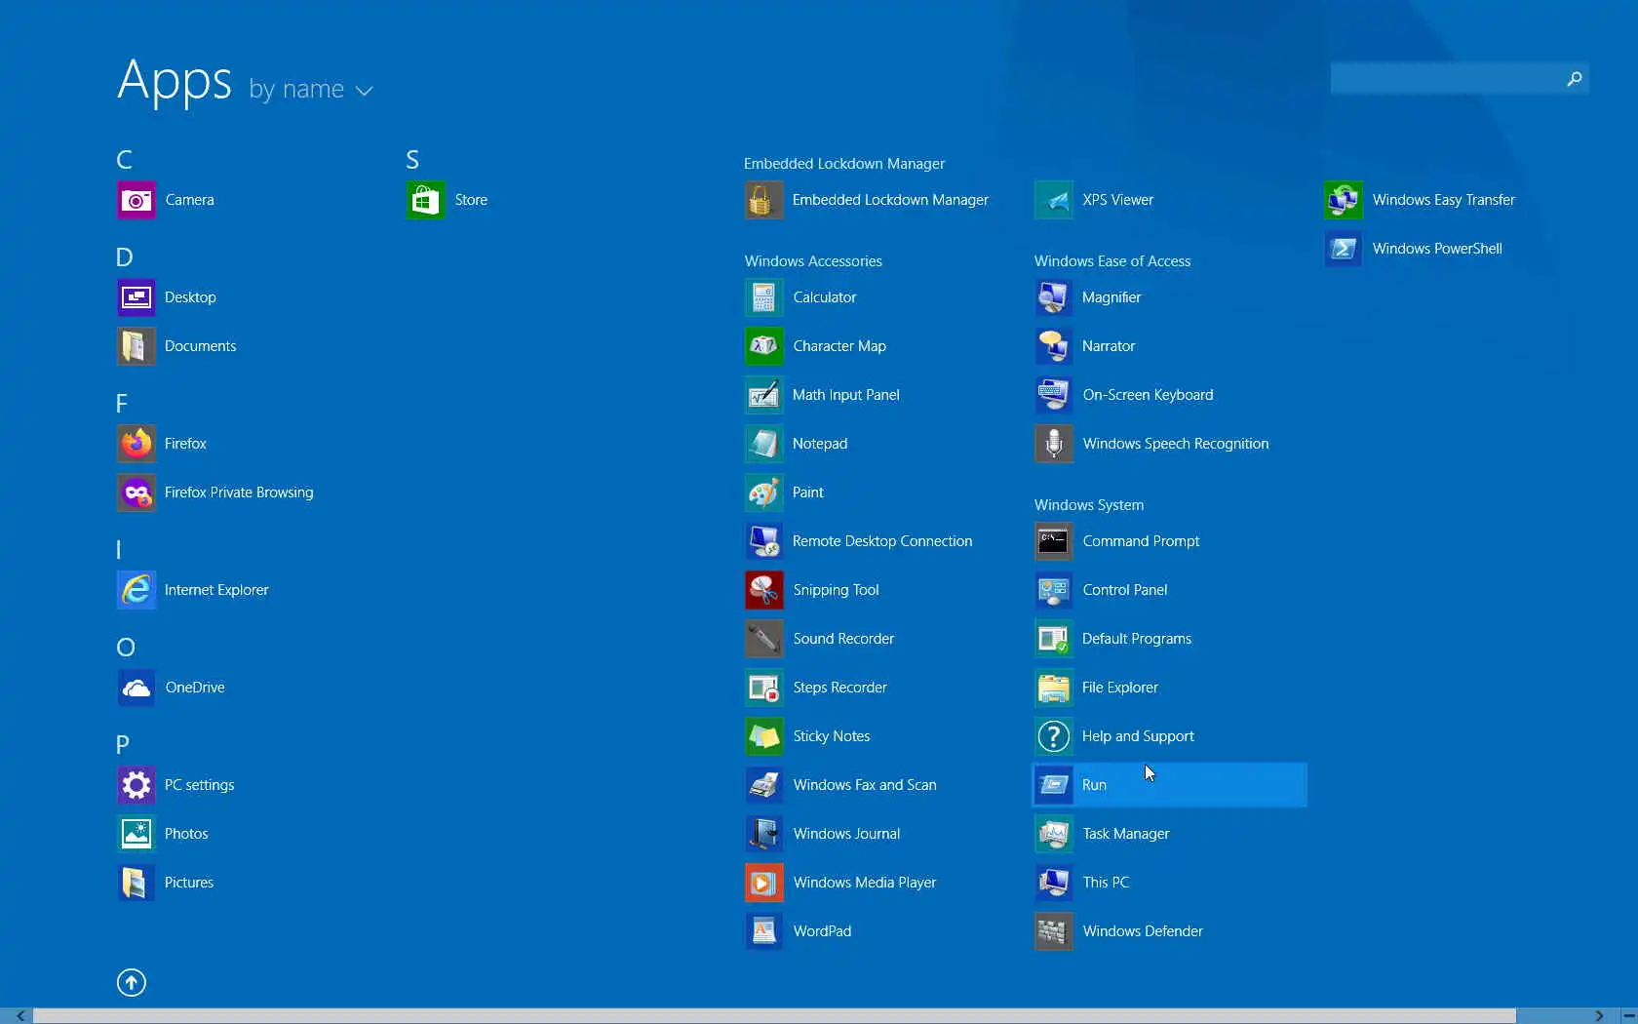Click the Apps search input field
Image resolution: width=1638 pixels, height=1024 pixels.
tap(1446, 79)
